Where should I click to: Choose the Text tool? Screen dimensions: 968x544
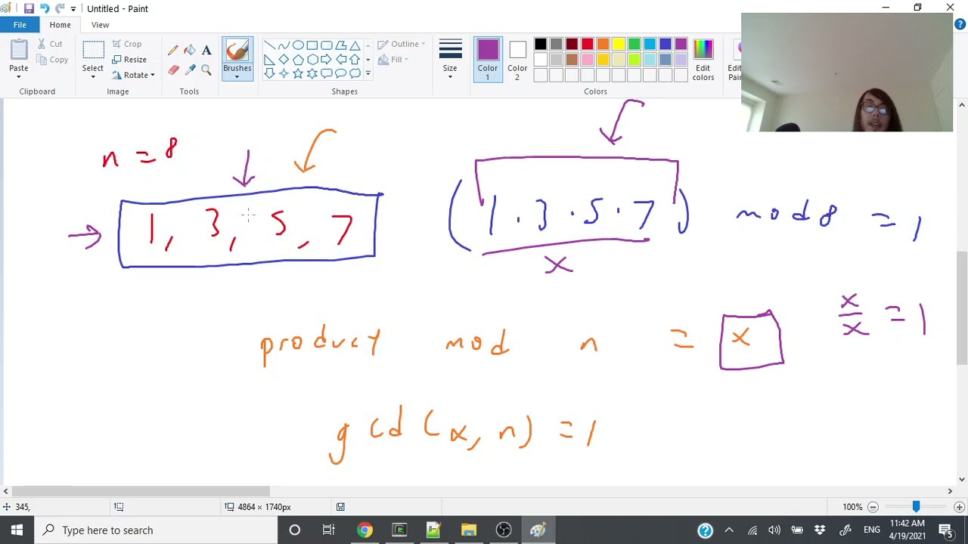click(x=206, y=50)
